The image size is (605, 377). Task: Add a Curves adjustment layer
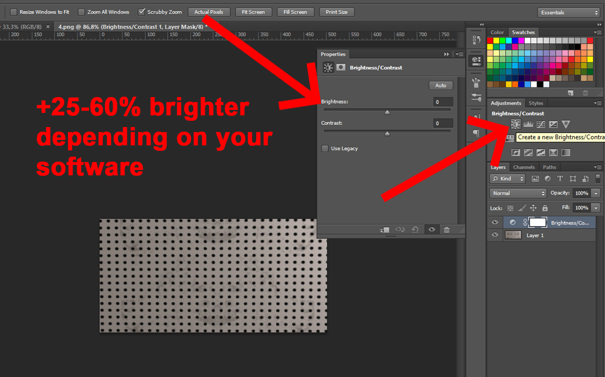click(541, 124)
